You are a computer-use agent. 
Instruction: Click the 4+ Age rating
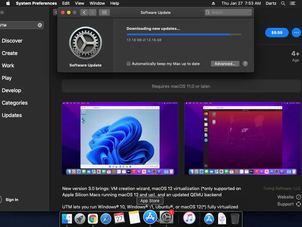[x=296, y=56]
